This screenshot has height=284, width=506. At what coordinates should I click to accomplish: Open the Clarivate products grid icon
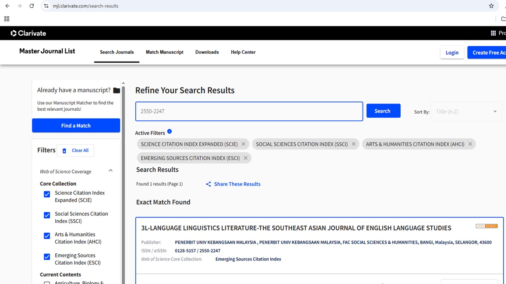[x=493, y=33]
